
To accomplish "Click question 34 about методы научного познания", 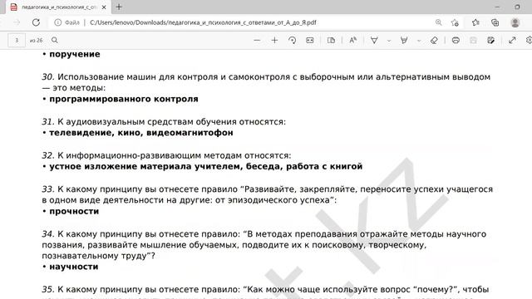I will point(264,245).
